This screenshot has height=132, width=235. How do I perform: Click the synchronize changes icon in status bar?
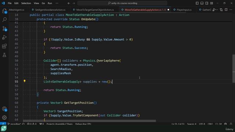pos(23,124)
